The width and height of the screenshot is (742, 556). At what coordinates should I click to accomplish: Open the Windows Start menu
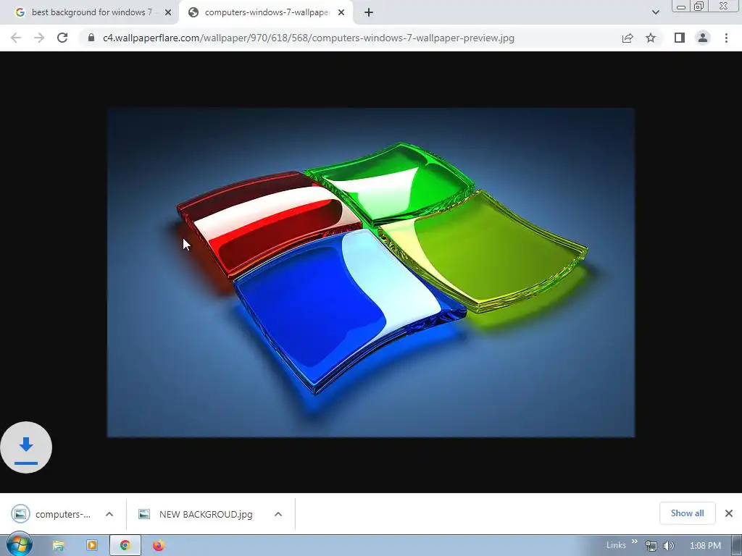tap(20, 544)
